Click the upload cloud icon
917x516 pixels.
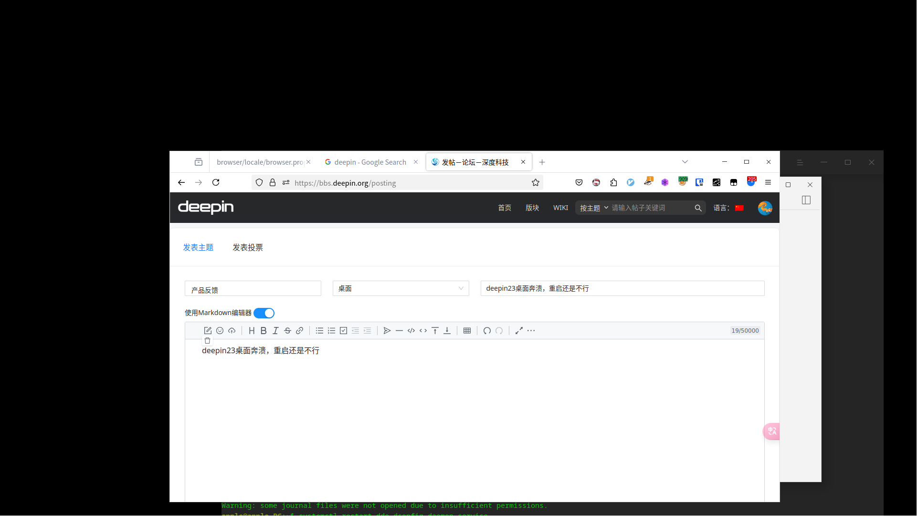232,331
